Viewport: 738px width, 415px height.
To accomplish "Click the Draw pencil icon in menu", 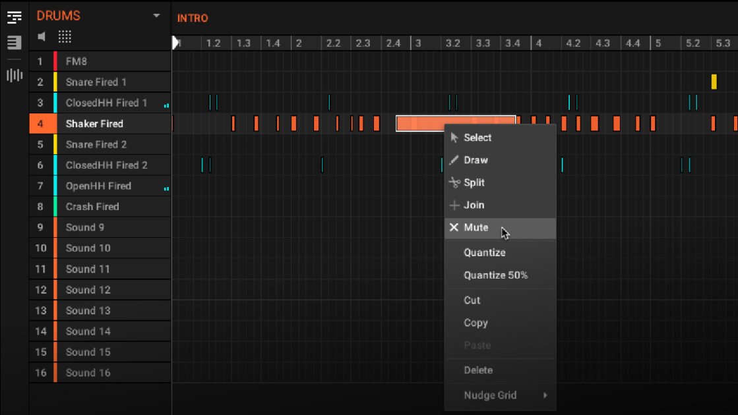I will [454, 160].
